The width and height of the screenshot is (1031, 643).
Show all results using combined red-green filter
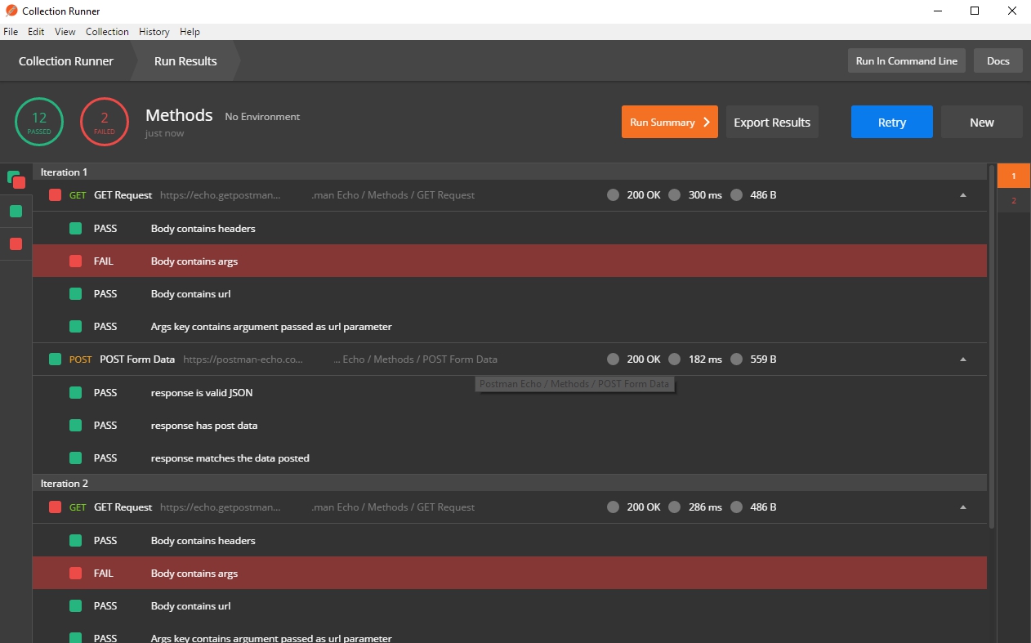point(16,179)
